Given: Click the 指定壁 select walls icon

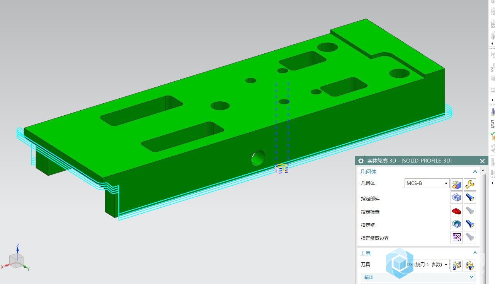Looking at the screenshot, I should coord(457,224).
